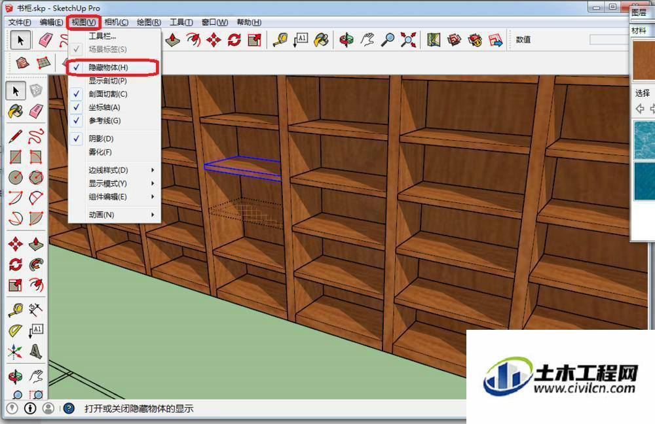This screenshot has width=655, height=424.
Task: Open the 工具(T) menu
Action: click(181, 22)
